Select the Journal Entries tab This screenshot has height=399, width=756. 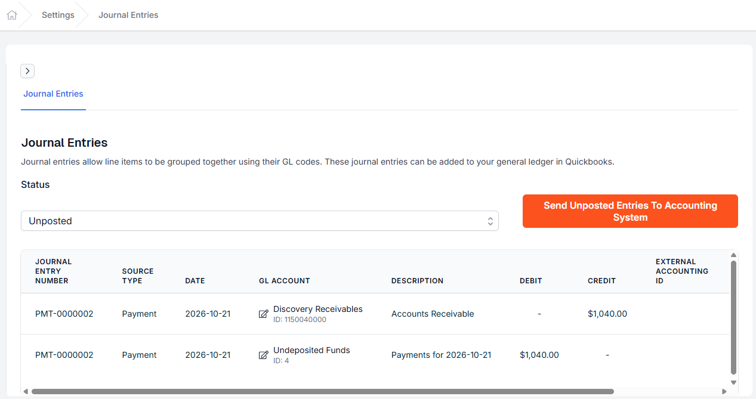53,94
